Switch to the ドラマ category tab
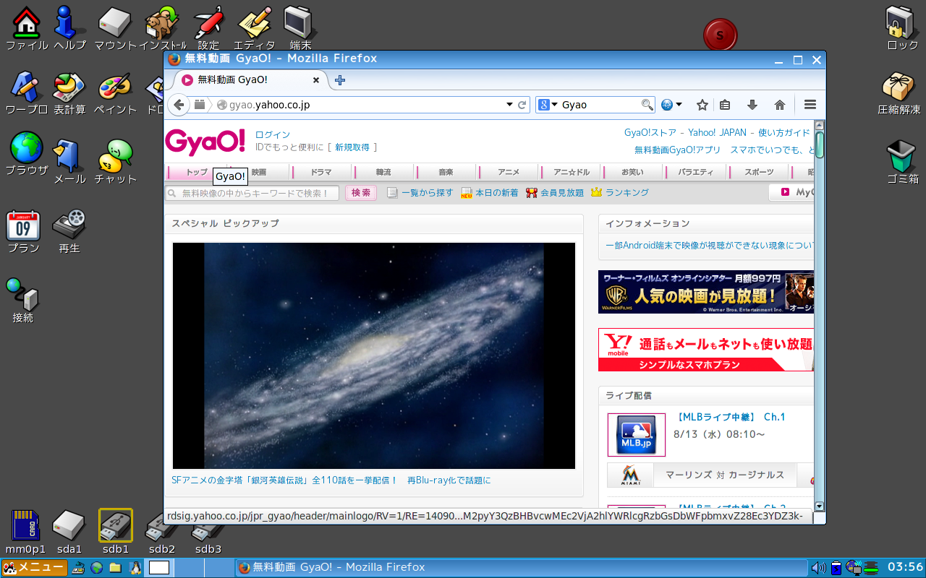Image resolution: width=926 pixels, height=578 pixels. click(x=321, y=172)
